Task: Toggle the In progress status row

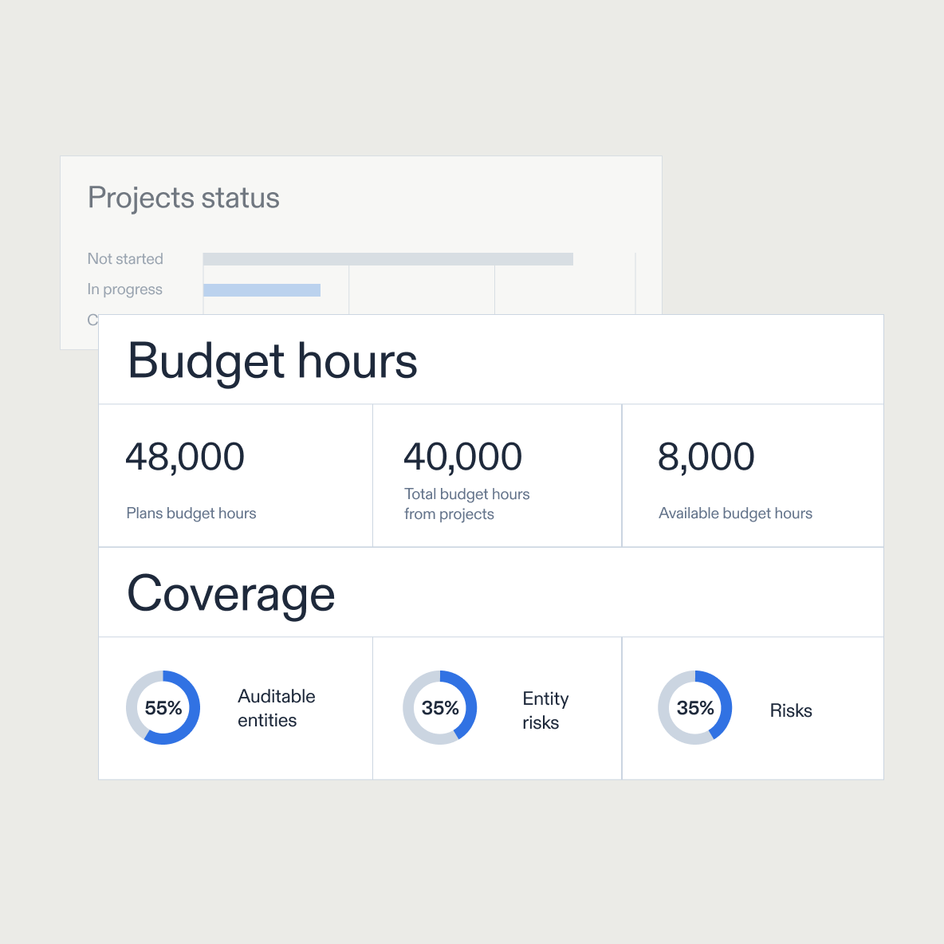Action: (124, 289)
